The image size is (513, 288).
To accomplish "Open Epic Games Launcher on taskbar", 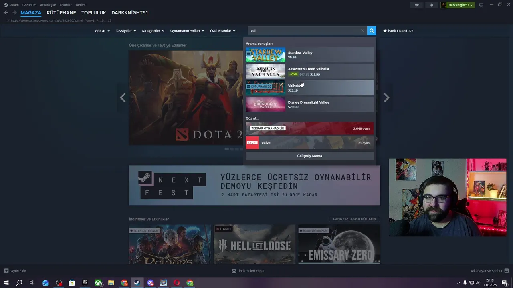I will [85, 283].
